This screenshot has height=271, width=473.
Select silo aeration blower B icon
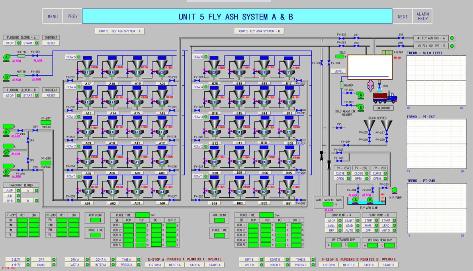click(361, 107)
